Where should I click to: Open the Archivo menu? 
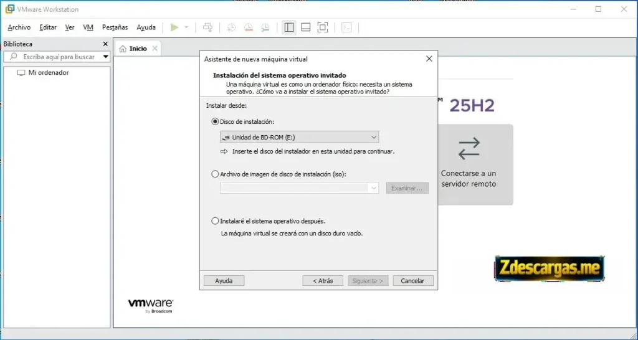[x=19, y=27]
